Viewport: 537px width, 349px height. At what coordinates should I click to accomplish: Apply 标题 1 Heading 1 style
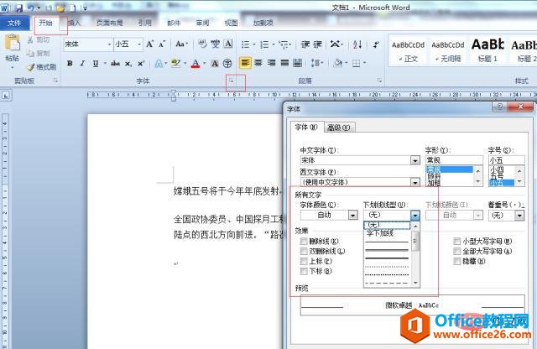click(487, 51)
